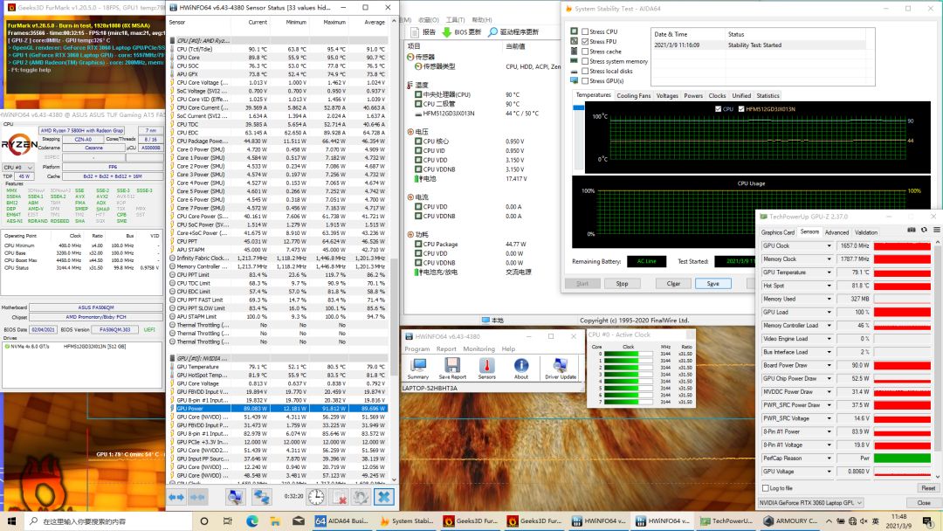Open the CPU #0 selector dropdown
This screenshot has height=531, width=943.
[x=31, y=167]
